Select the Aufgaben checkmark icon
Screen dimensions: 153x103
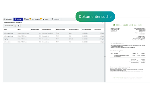(33, 19)
